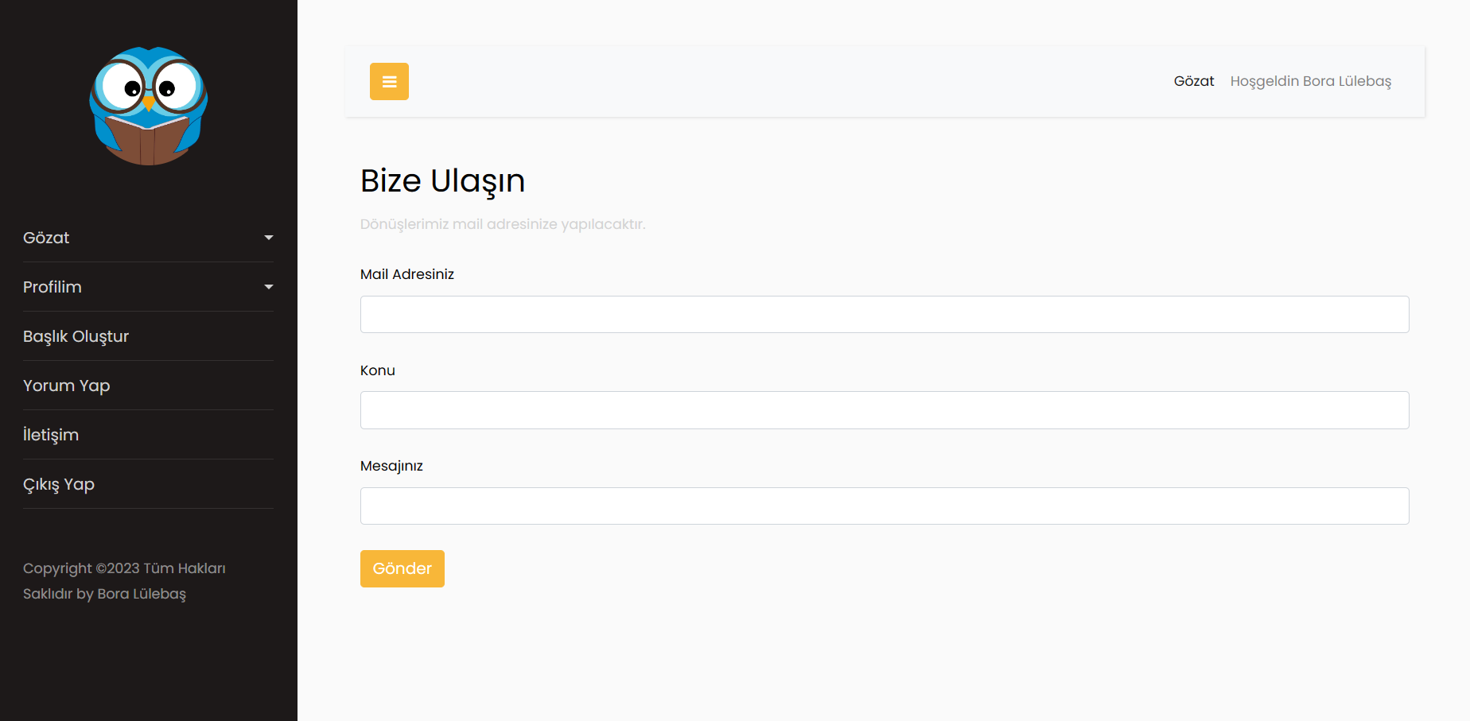Focus the Mail Adresiniz input field
The height and width of the screenshot is (721, 1470).
[x=885, y=315]
